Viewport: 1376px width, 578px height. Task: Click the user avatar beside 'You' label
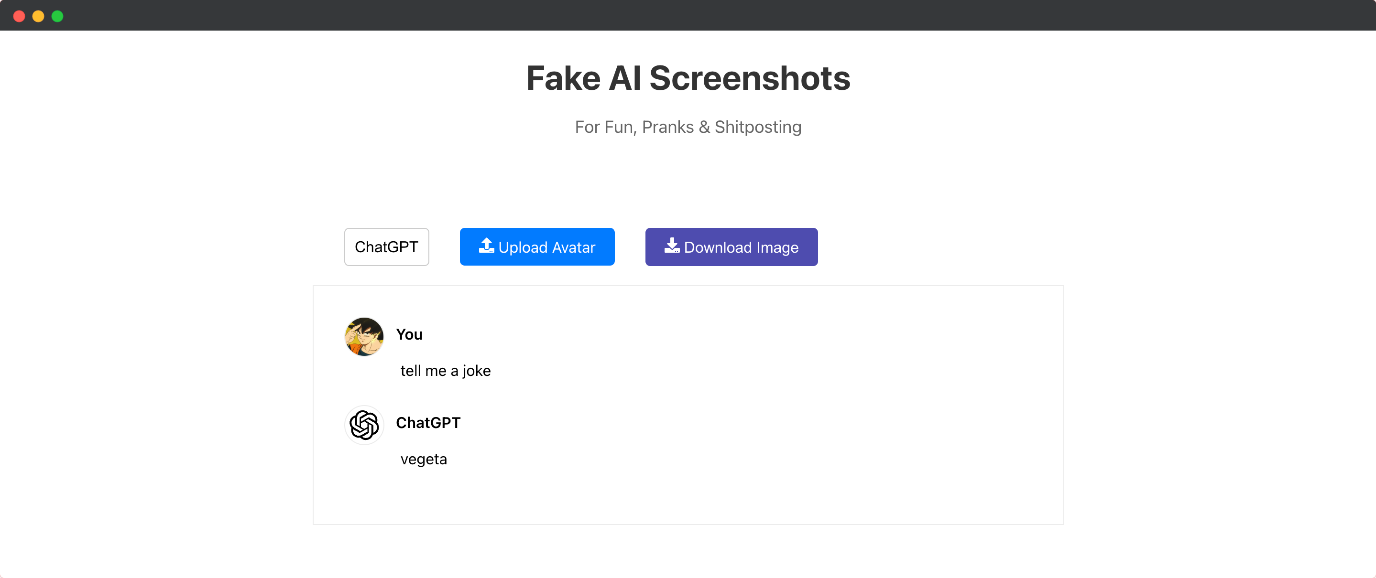[x=364, y=336]
